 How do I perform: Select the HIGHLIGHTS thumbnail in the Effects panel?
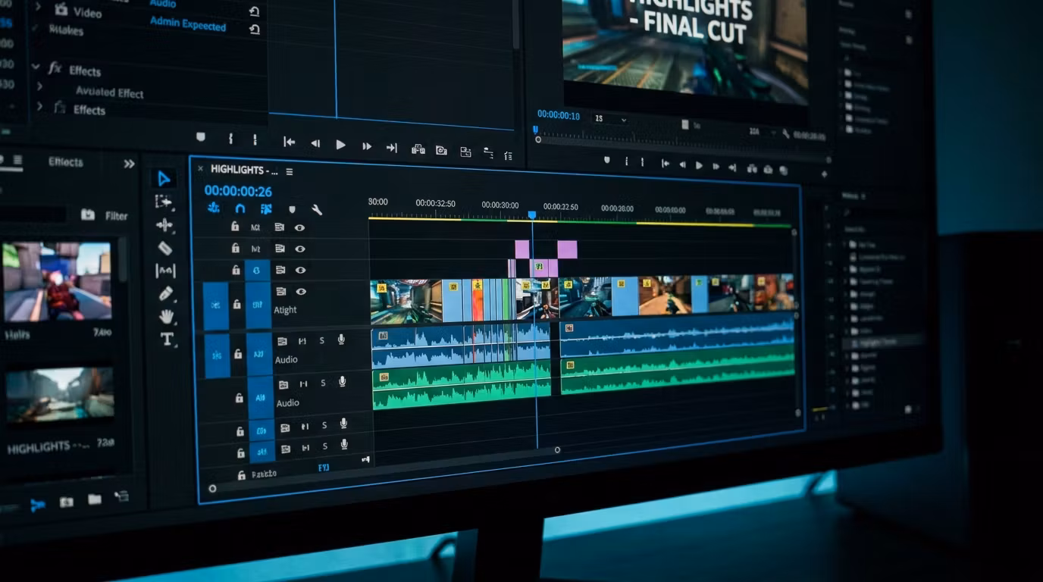coord(61,395)
